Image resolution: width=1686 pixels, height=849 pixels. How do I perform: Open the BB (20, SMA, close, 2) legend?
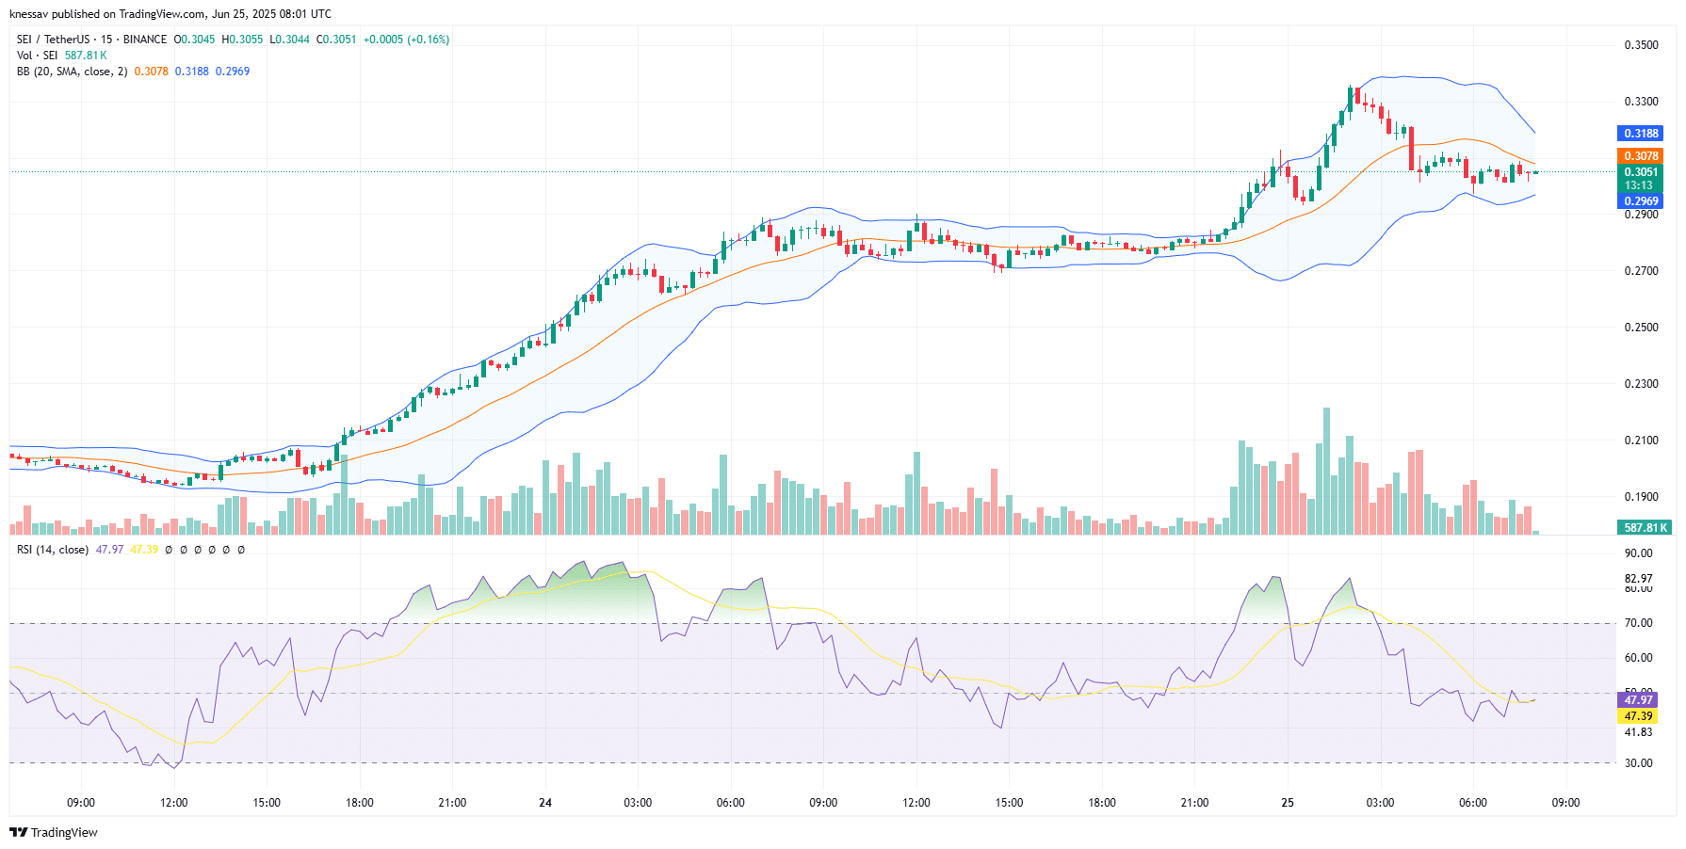pyautogui.click(x=72, y=72)
